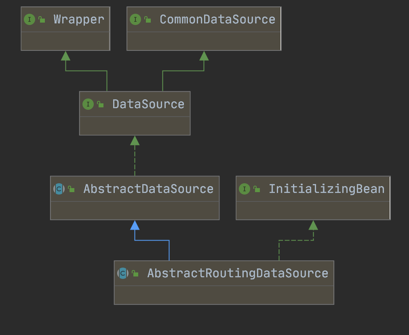Click the class icon beside AbstractRoutingDataSource
The image size is (409, 335).
tap(123, 273)
